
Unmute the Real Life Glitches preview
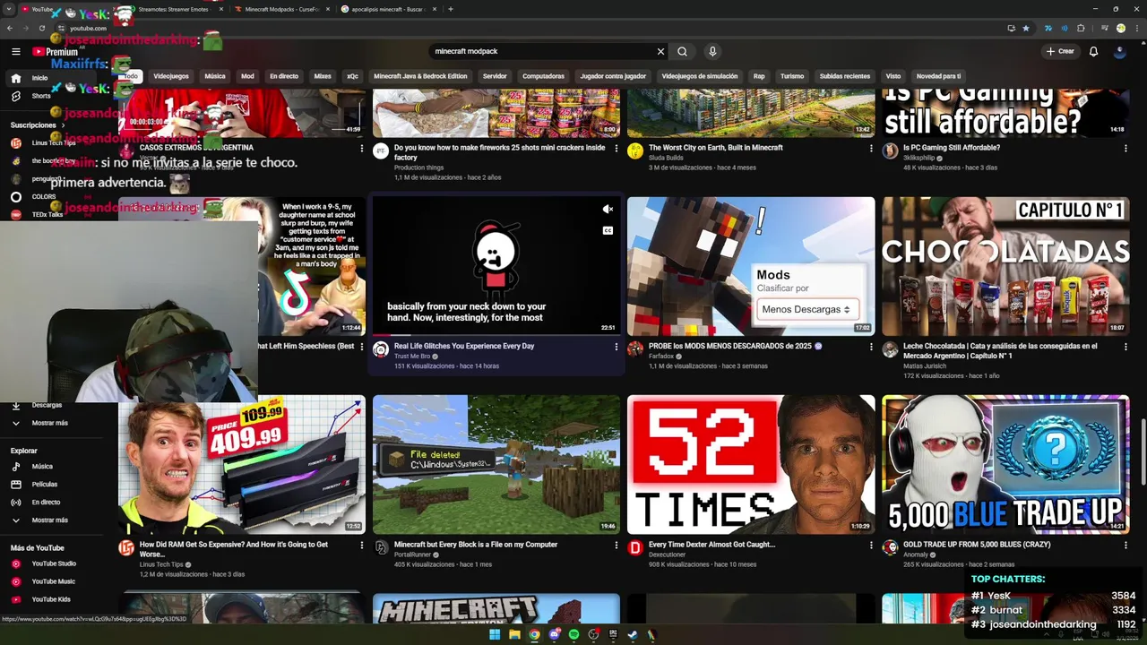pyautogui.click(x=608, y=210)
